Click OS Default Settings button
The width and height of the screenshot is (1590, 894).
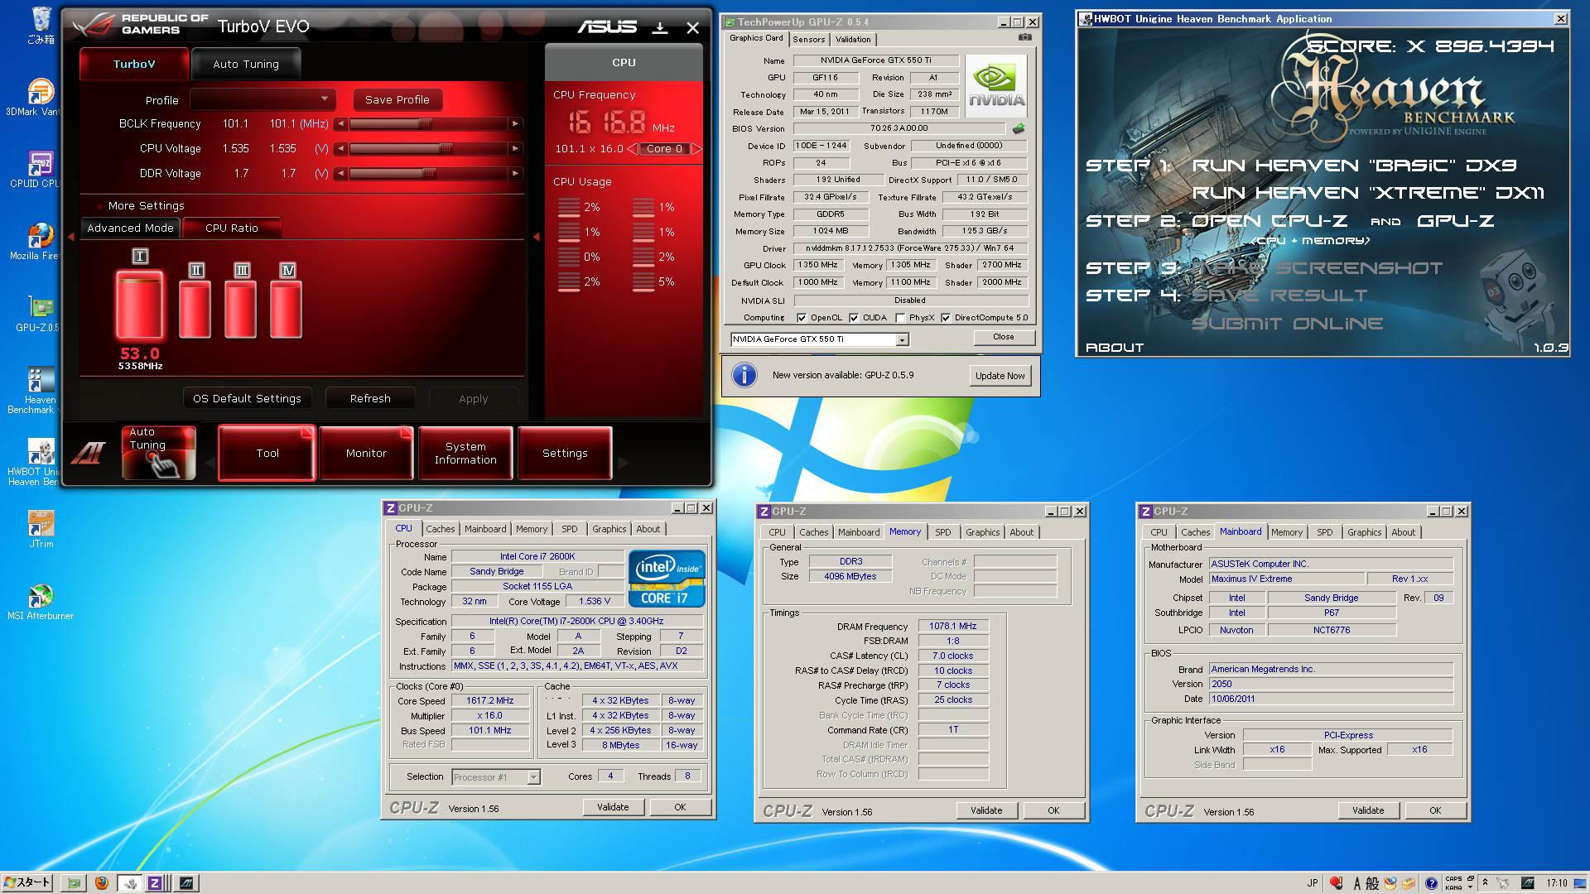[247, 398]
